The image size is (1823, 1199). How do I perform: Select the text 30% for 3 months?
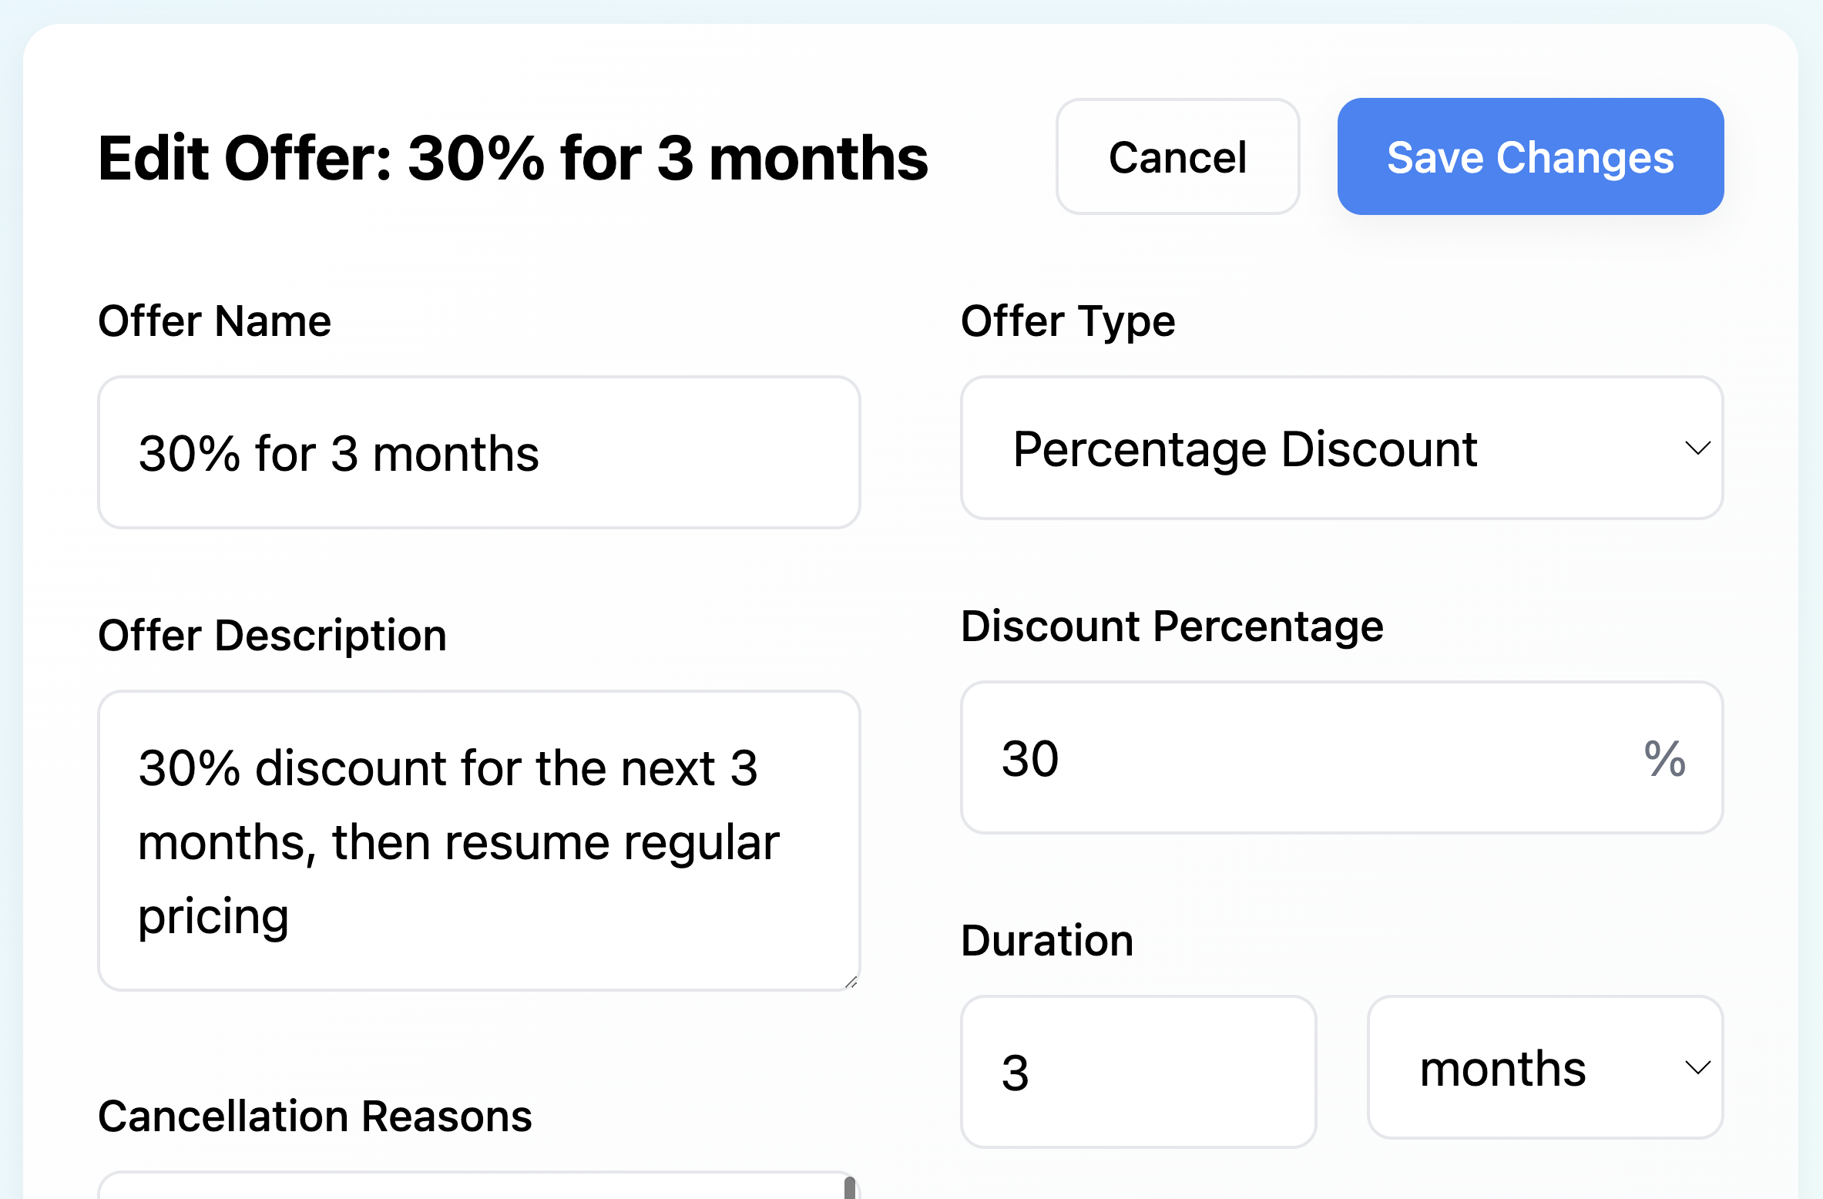click(x=339, y=452)
